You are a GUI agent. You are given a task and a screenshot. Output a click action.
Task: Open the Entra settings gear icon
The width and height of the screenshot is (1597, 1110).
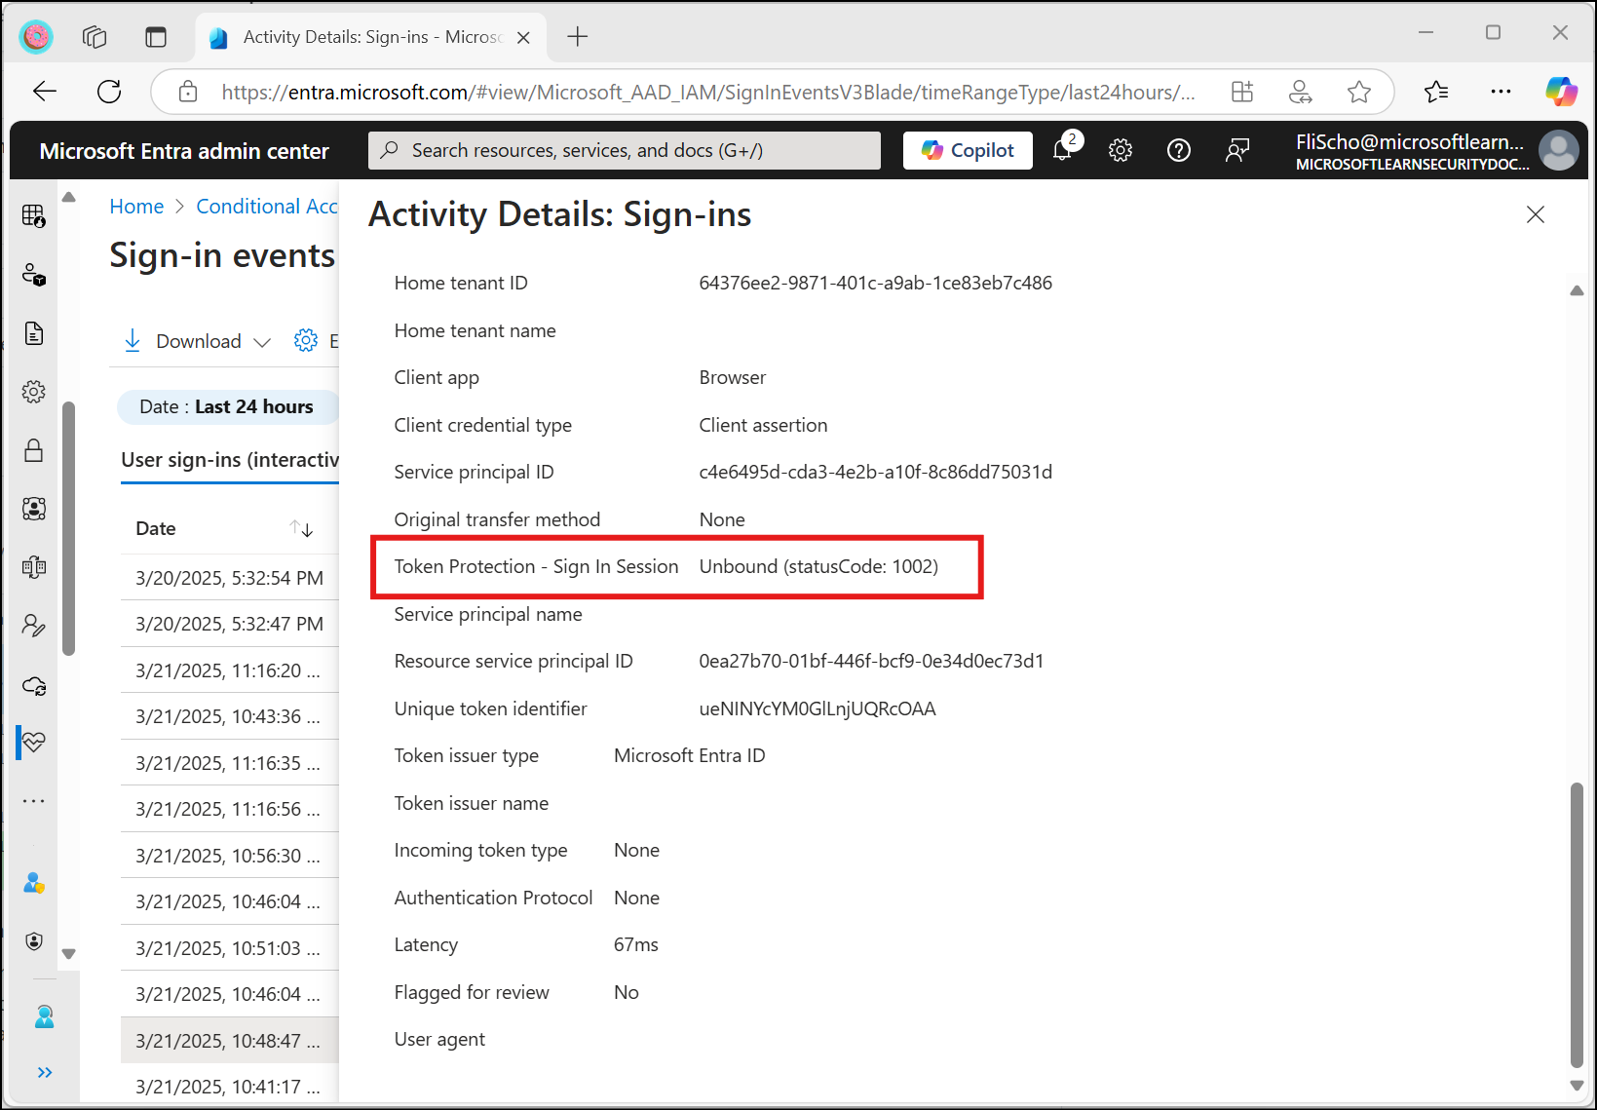tap(1121, 150)
